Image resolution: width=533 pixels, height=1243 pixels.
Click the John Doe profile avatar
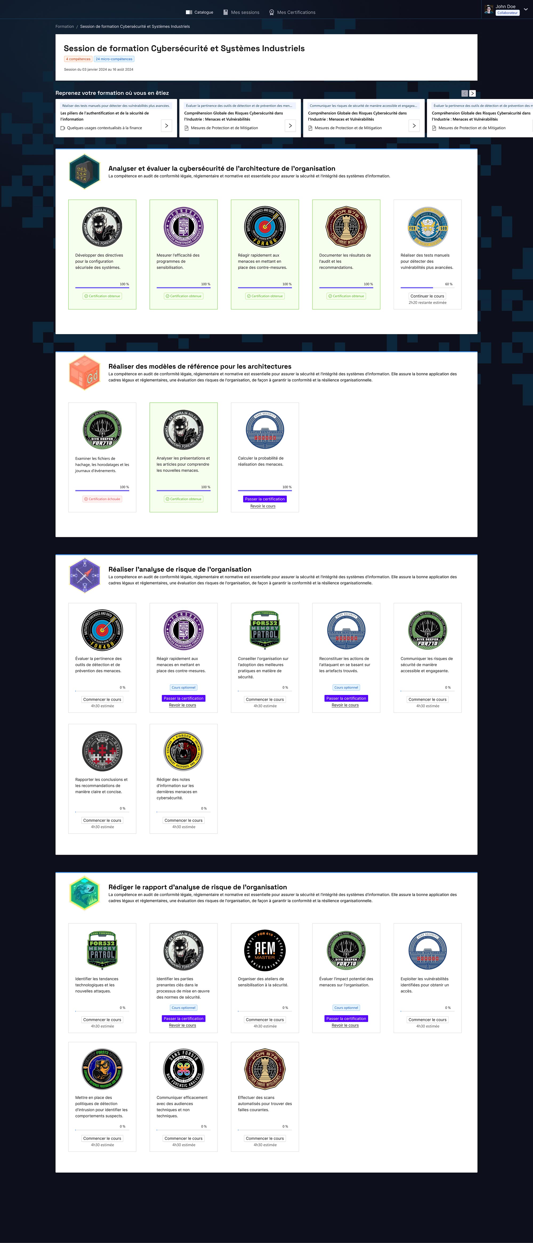point(489,9)
